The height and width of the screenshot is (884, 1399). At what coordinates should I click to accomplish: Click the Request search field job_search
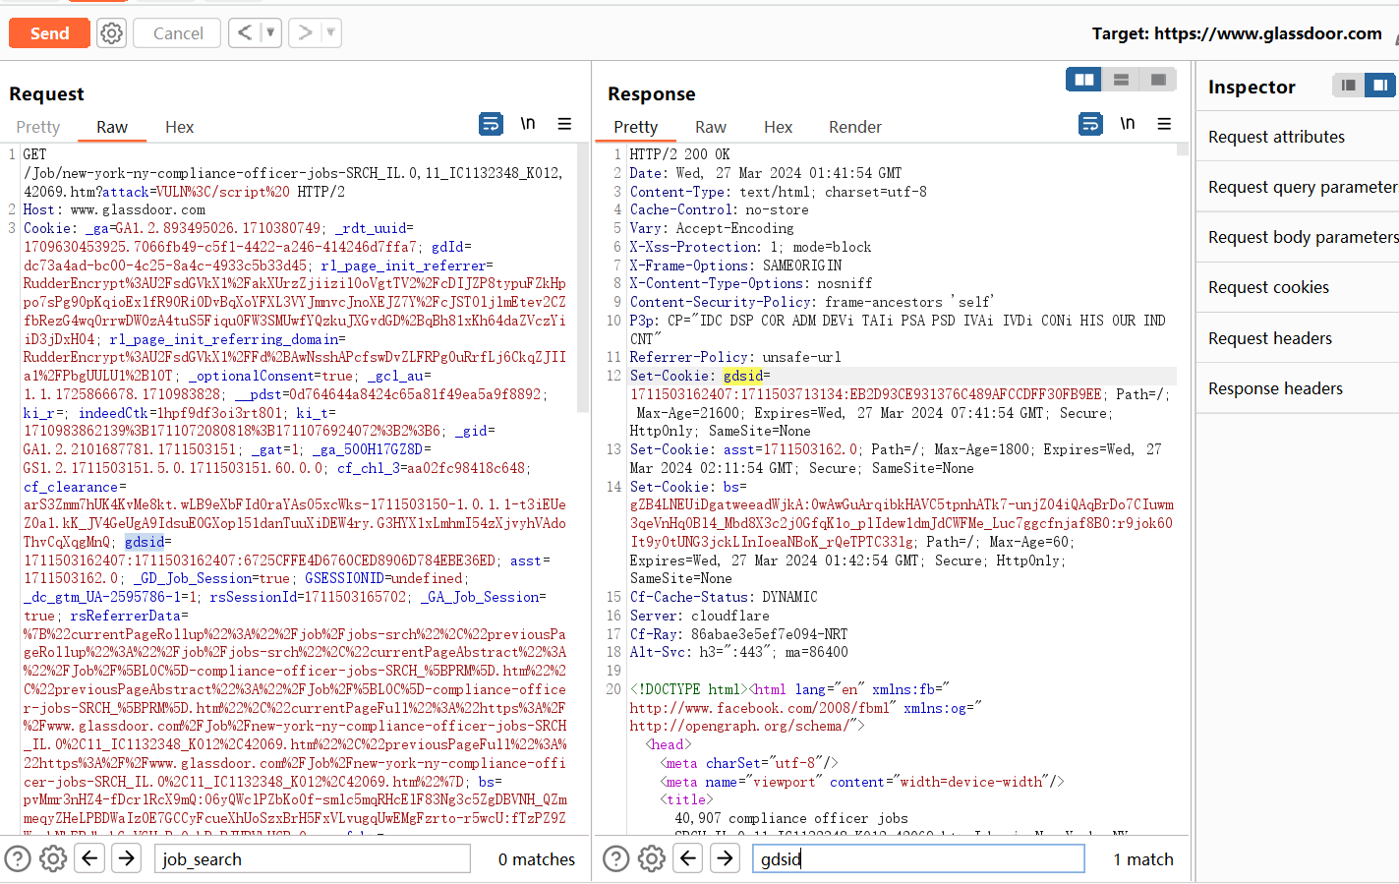pyautogui.click(x=313, y=858)
